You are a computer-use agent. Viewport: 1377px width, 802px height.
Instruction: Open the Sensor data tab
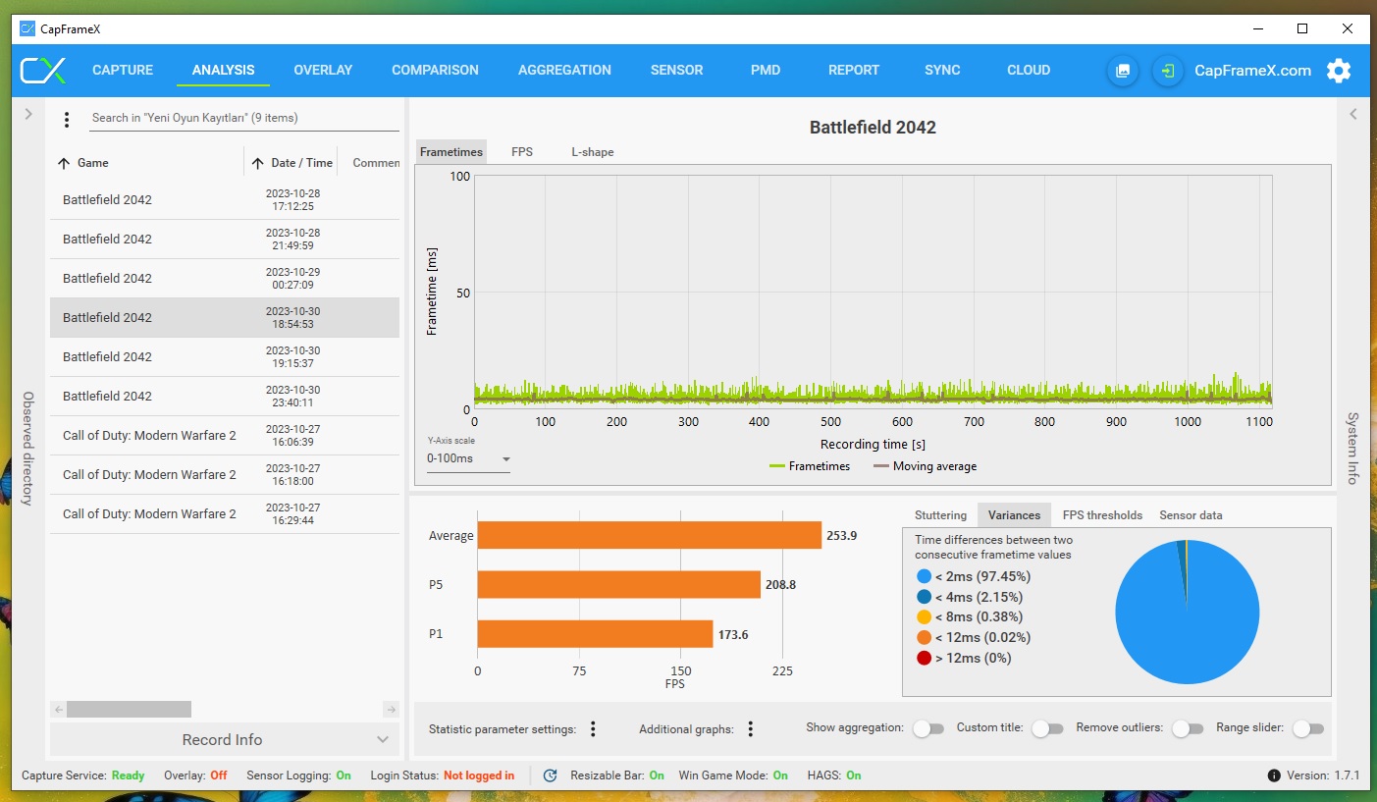click(1191, 515)
